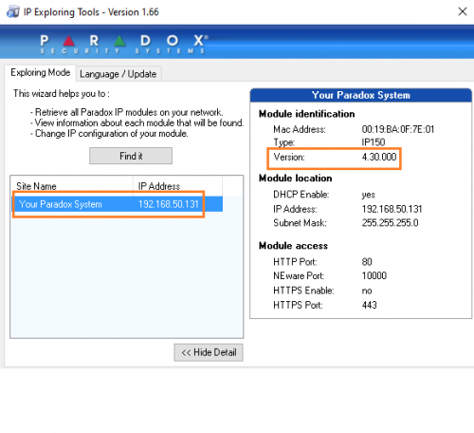Click the Your Paradox System panel header
The width and height of the screenshot is (474, 433).
[x=361, y=95]
